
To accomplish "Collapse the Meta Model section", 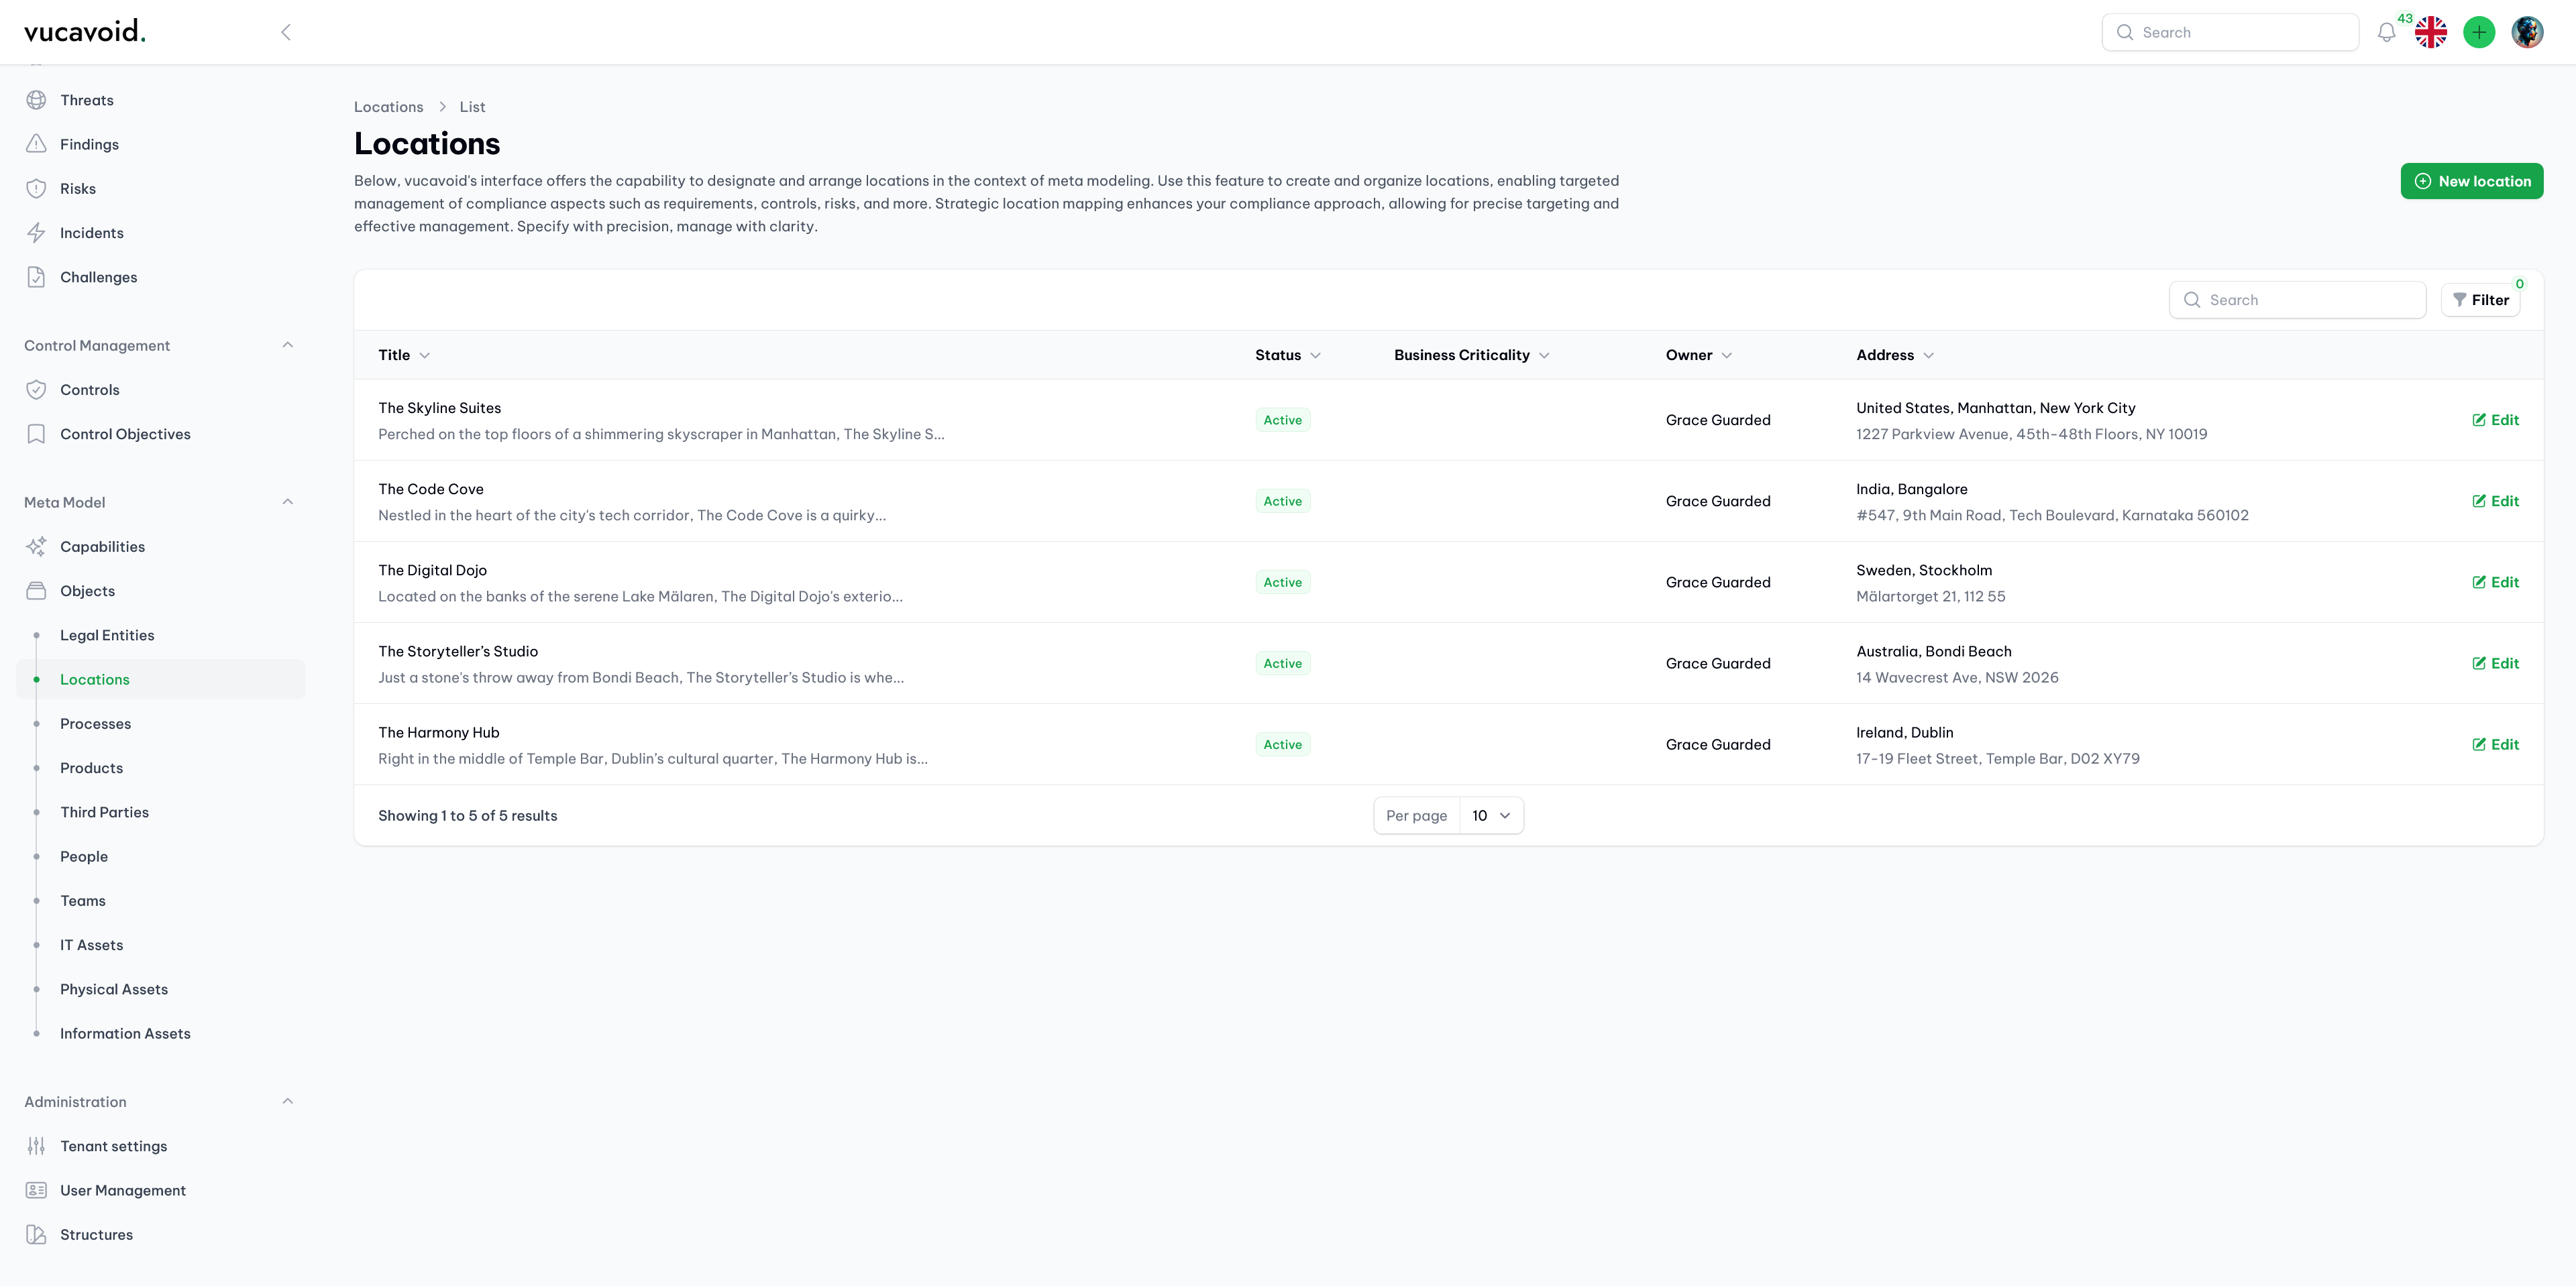I will click(288, 503).
